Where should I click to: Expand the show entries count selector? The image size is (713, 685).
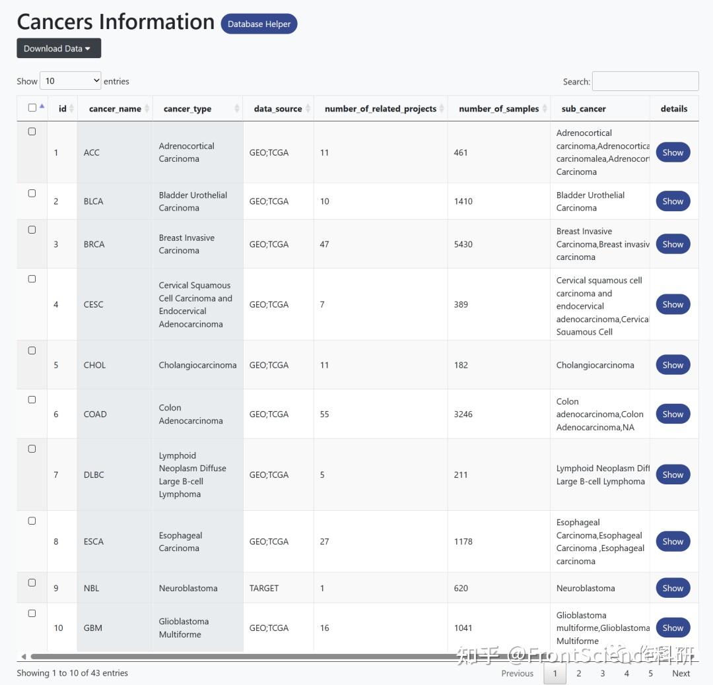tap(71, 81)
